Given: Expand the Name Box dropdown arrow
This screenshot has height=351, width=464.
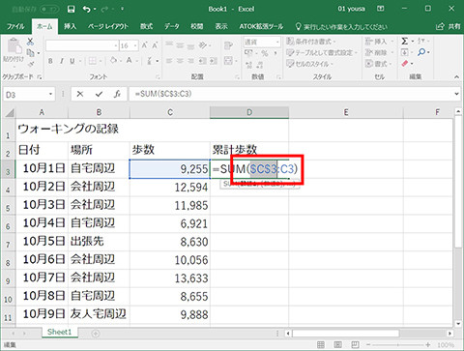Looking at the screenshot, I should (50, 94).
